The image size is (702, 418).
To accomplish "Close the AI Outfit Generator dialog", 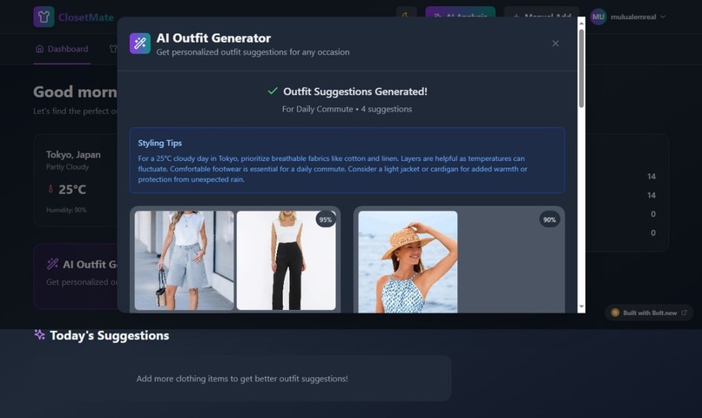I will coord(555,44).
